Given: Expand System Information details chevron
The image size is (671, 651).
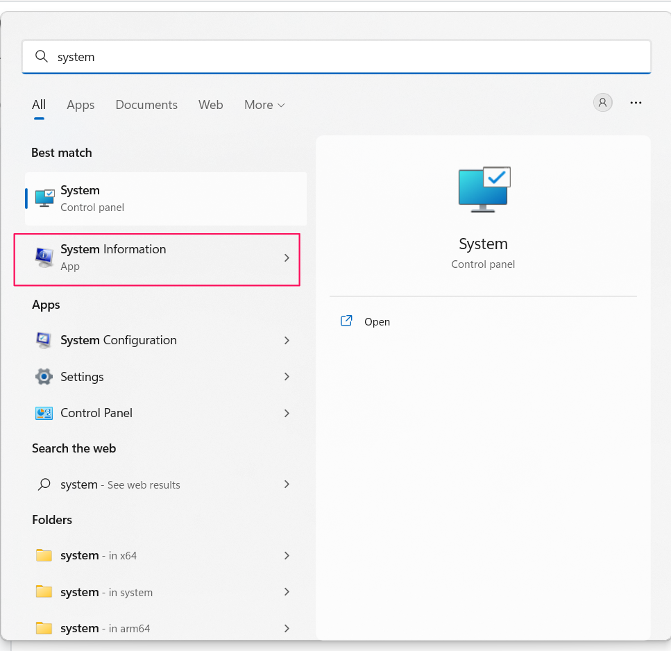Looking at the screenshot, I should (x=287, y=258).
